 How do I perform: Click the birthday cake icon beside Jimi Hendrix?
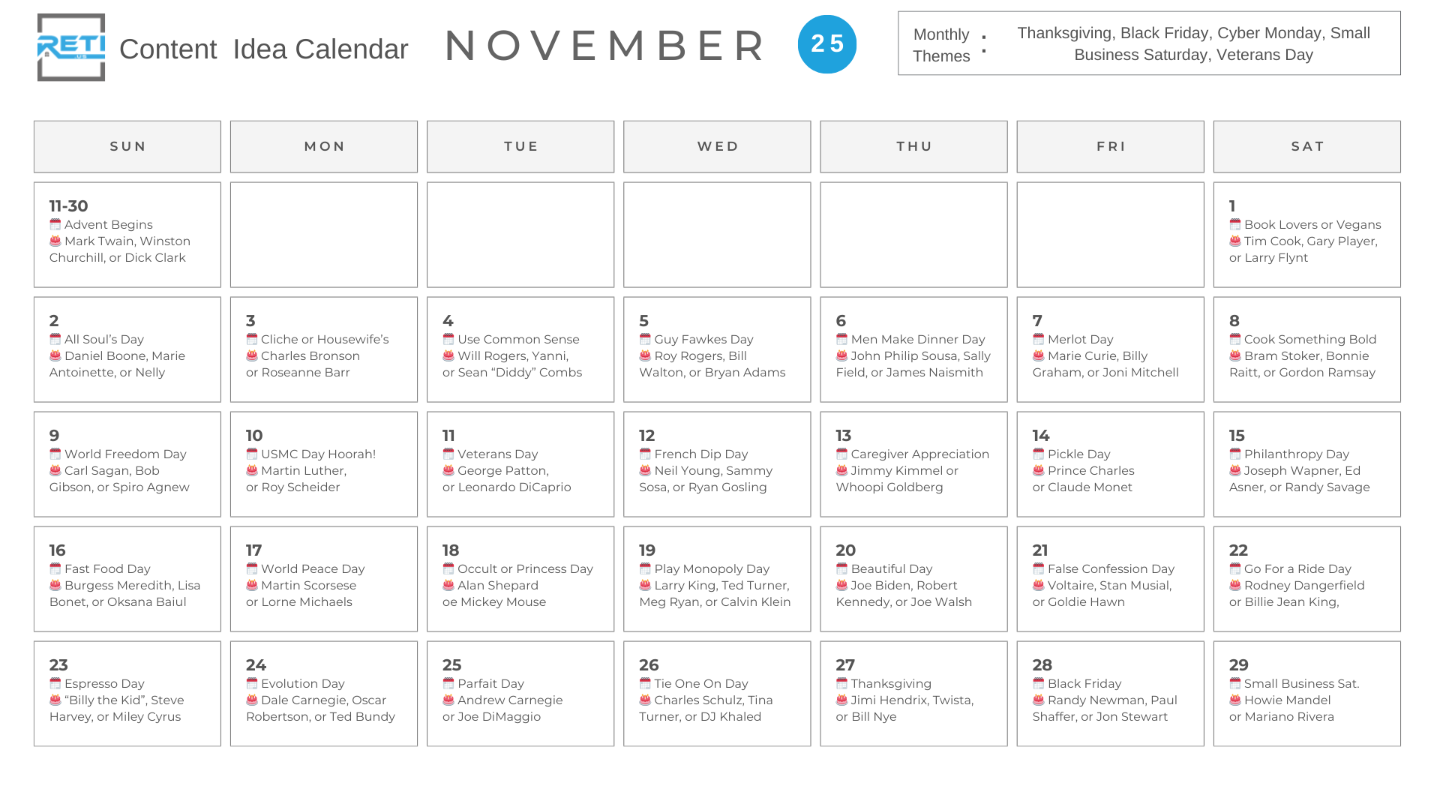pos(841,700)
